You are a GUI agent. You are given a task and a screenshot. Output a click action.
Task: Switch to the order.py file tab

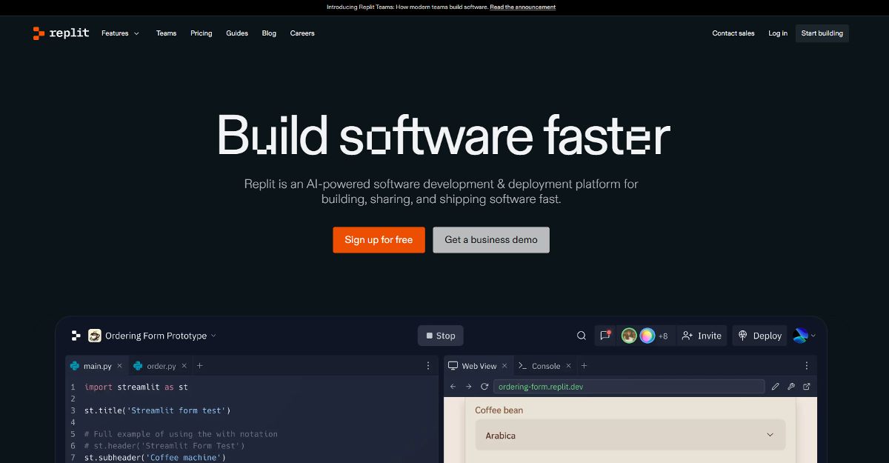coord(161,366)
